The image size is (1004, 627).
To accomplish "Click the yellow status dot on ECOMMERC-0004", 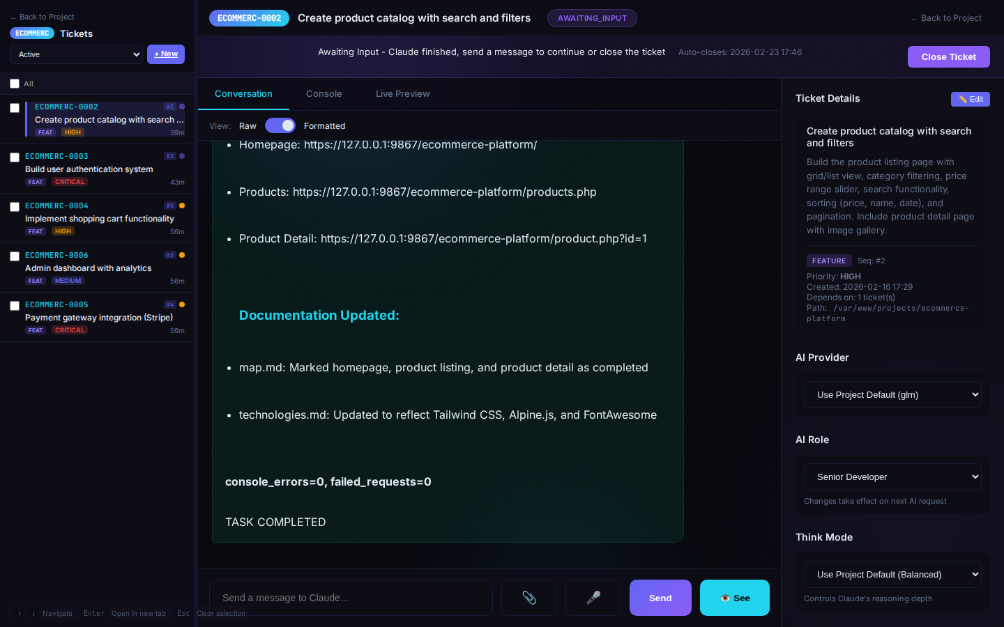I will click(x=181, y=206).
